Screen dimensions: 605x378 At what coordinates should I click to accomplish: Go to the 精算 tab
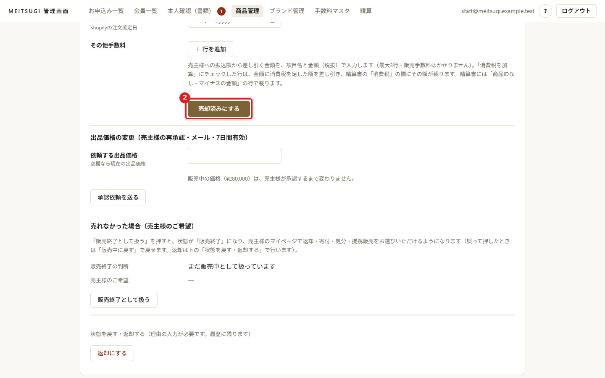366,11
